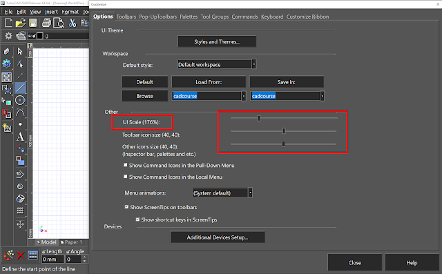Select the 3D polyline tool icon
Screen dimensions: 442x274
click(20, 174)
